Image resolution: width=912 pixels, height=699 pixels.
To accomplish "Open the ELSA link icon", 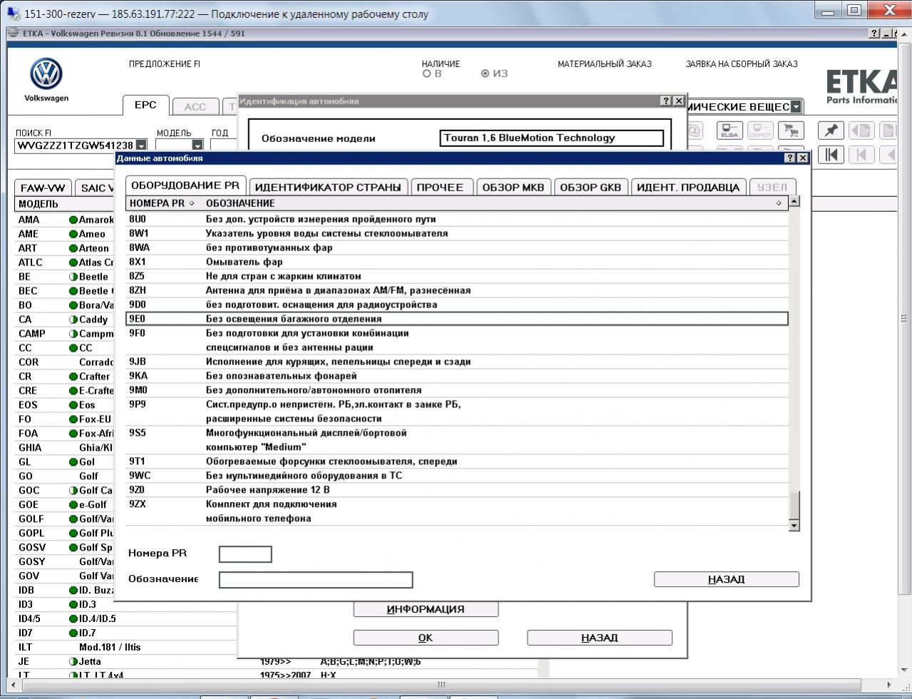I will pyautogui.click(x=729, y=130).
